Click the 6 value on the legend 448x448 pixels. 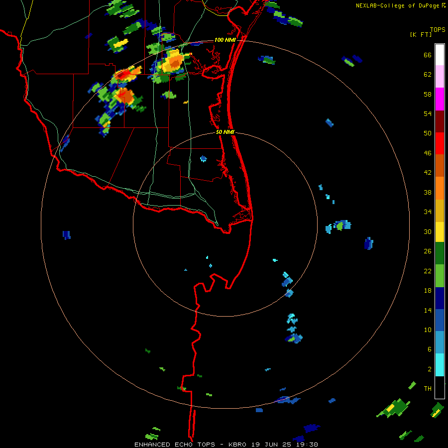(430, 349)
